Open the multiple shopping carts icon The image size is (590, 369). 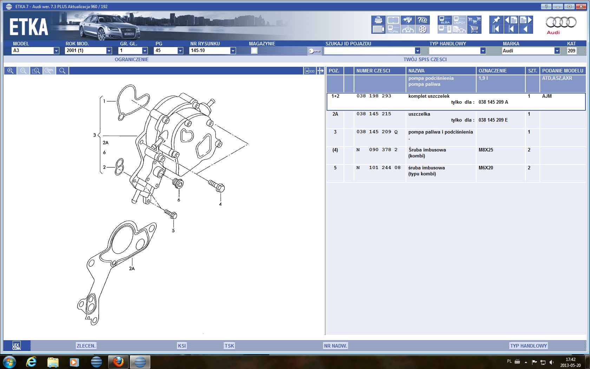click(474, 20)
